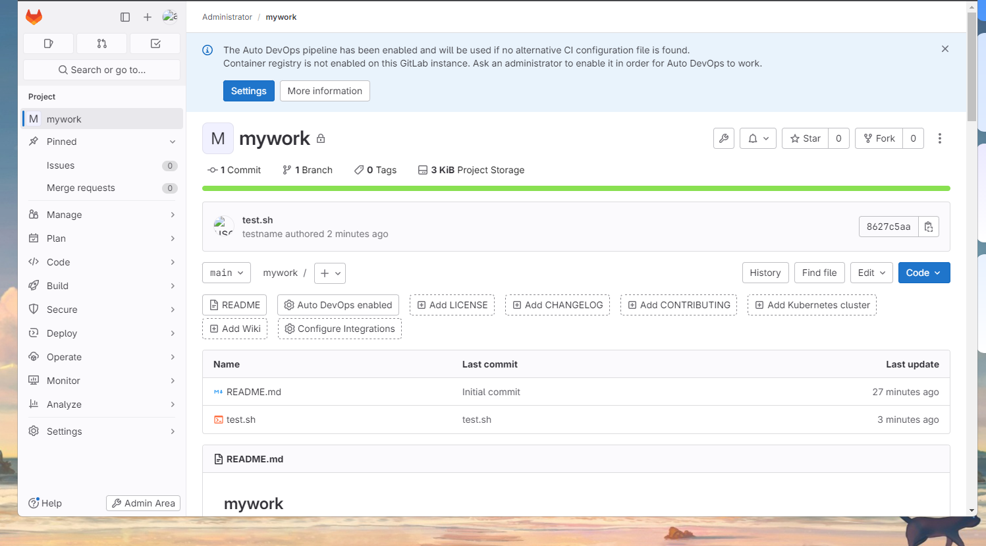Open the notification bell dropdown
This screenshot has height=546, width=986.
pos(758,138)
